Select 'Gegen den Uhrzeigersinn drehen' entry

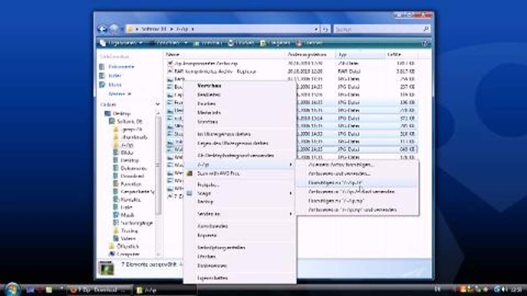[239, 143]
